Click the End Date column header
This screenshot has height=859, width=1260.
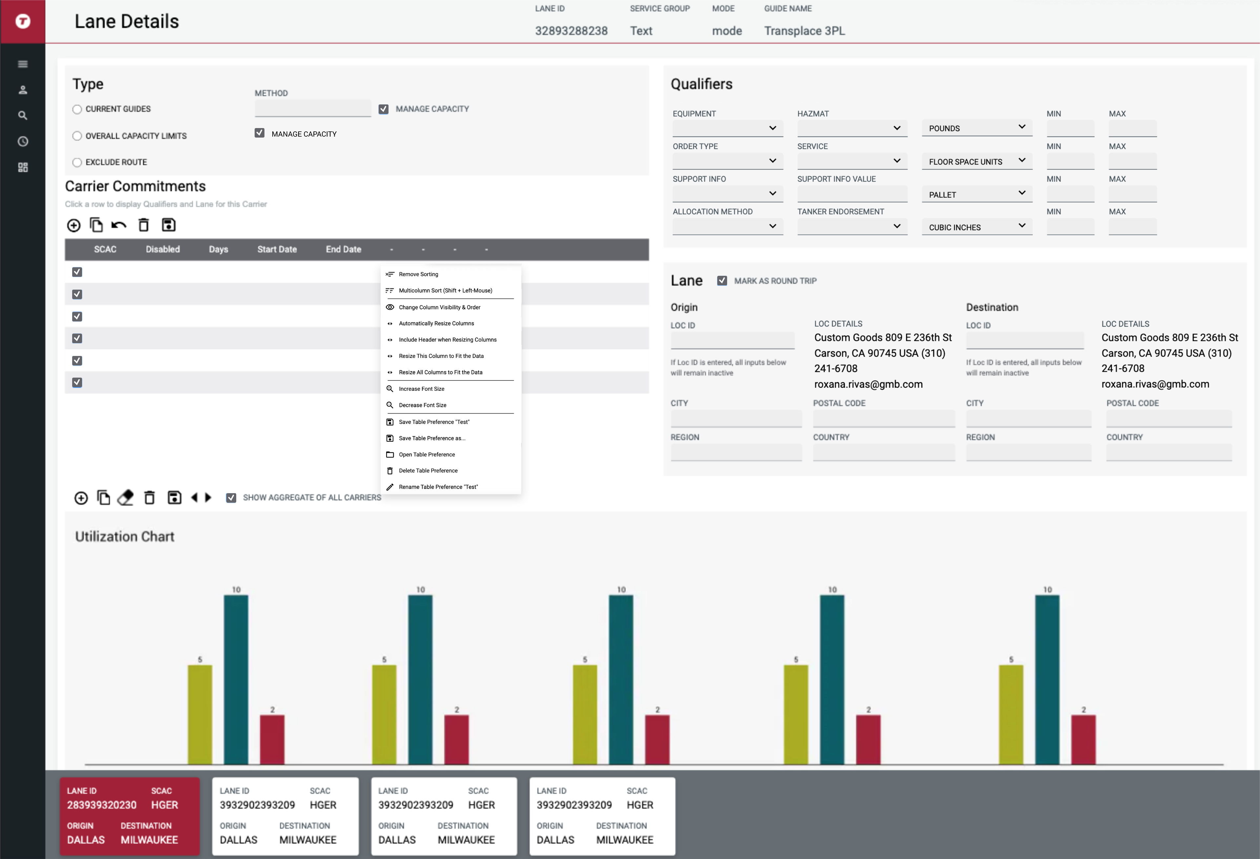[343, 249]
